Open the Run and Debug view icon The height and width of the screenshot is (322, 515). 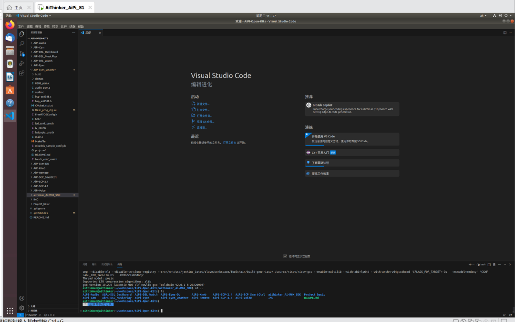(22, 63)
